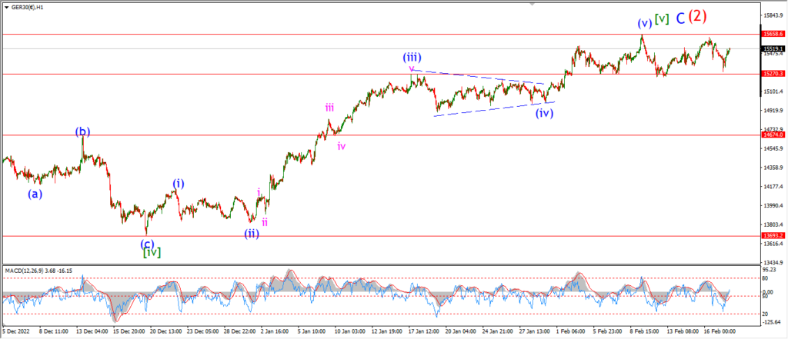Click the magenta iii sub-wave label

tap(329, 107)
